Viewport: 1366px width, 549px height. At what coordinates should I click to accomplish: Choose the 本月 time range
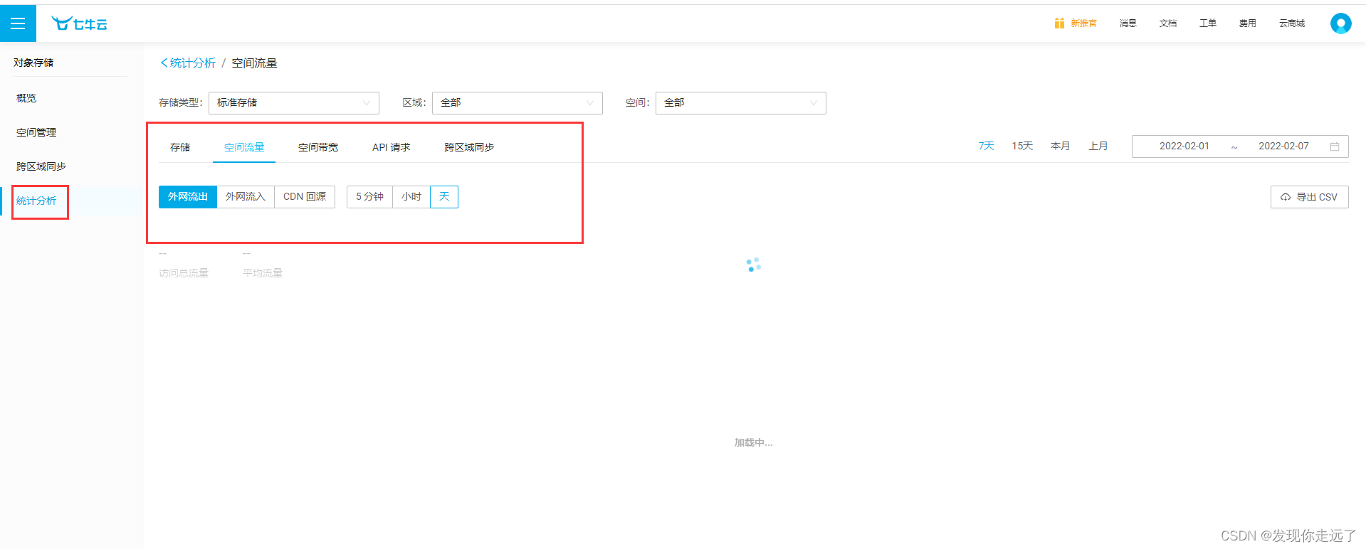click(x=1061, y=146)
